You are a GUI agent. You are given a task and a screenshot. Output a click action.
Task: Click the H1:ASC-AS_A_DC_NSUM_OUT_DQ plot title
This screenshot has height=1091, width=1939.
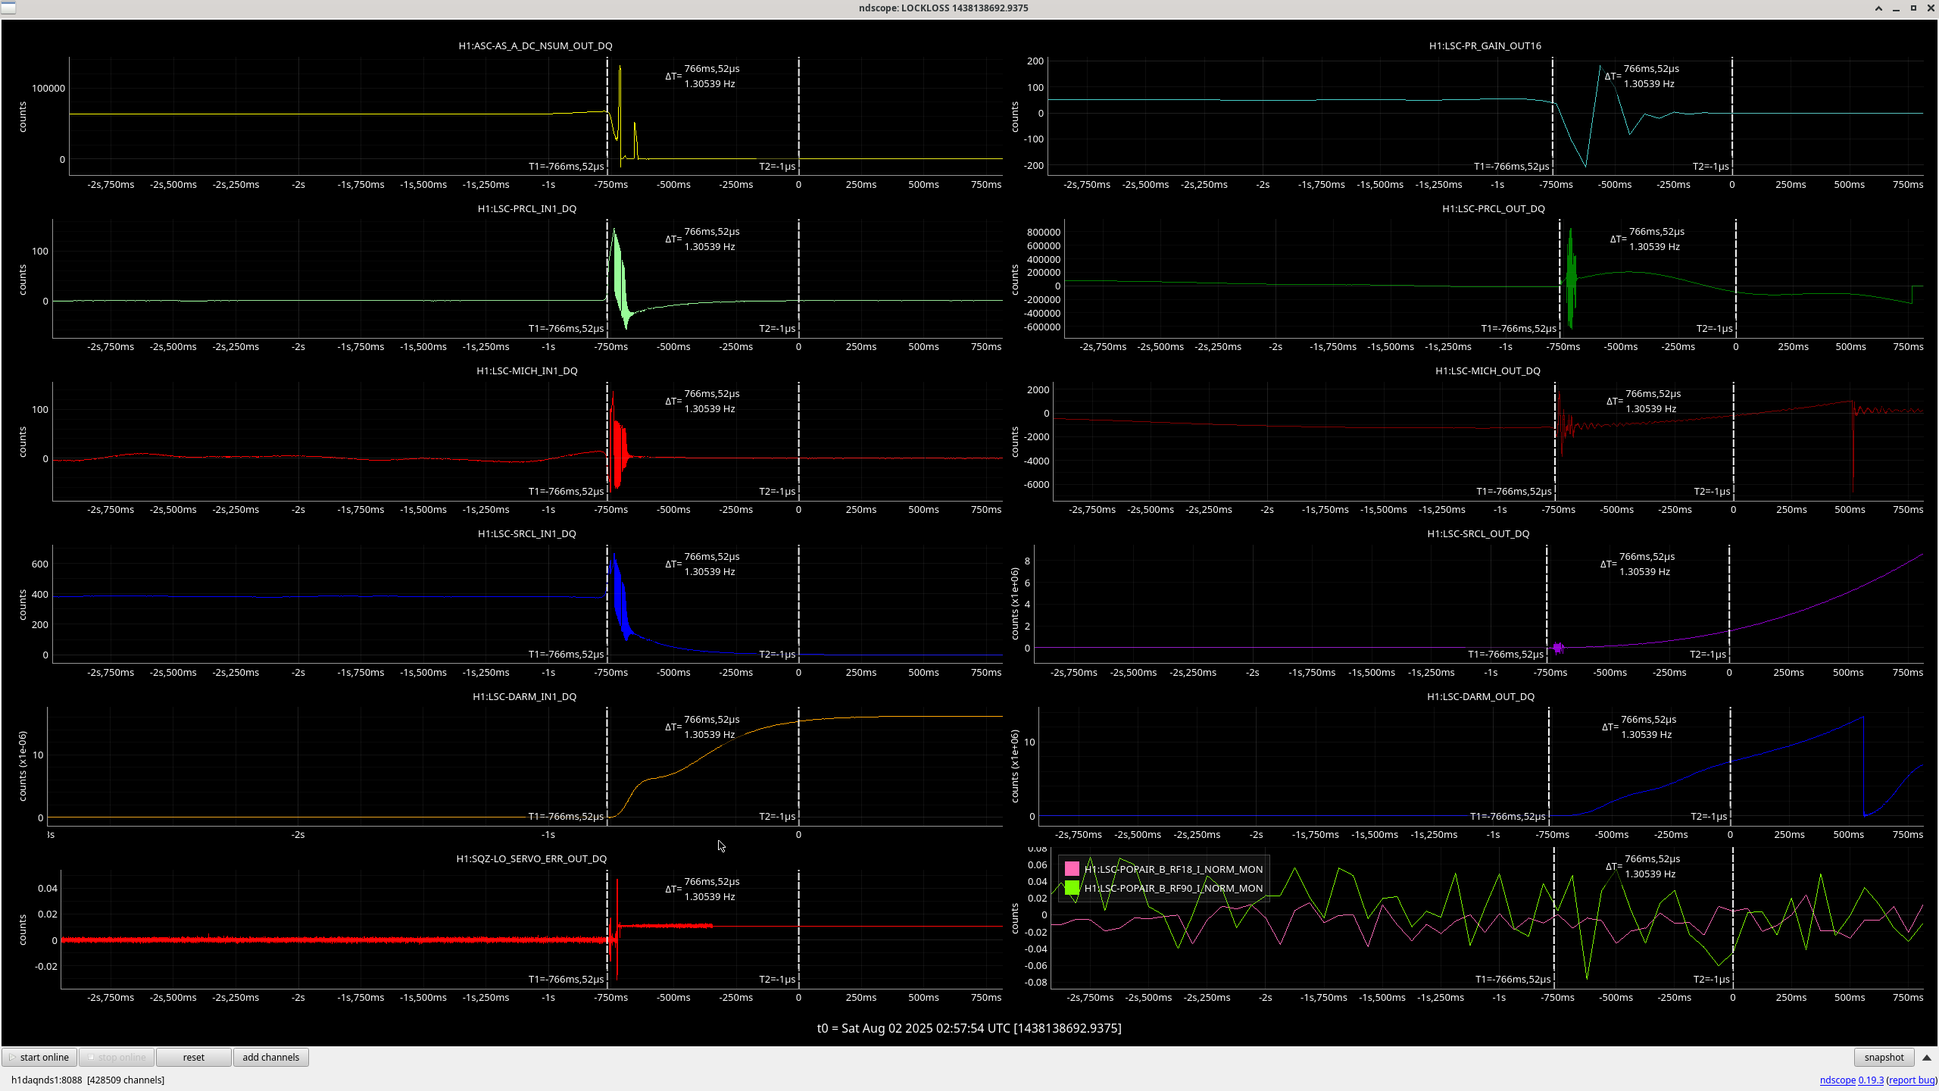click(535, 45)
